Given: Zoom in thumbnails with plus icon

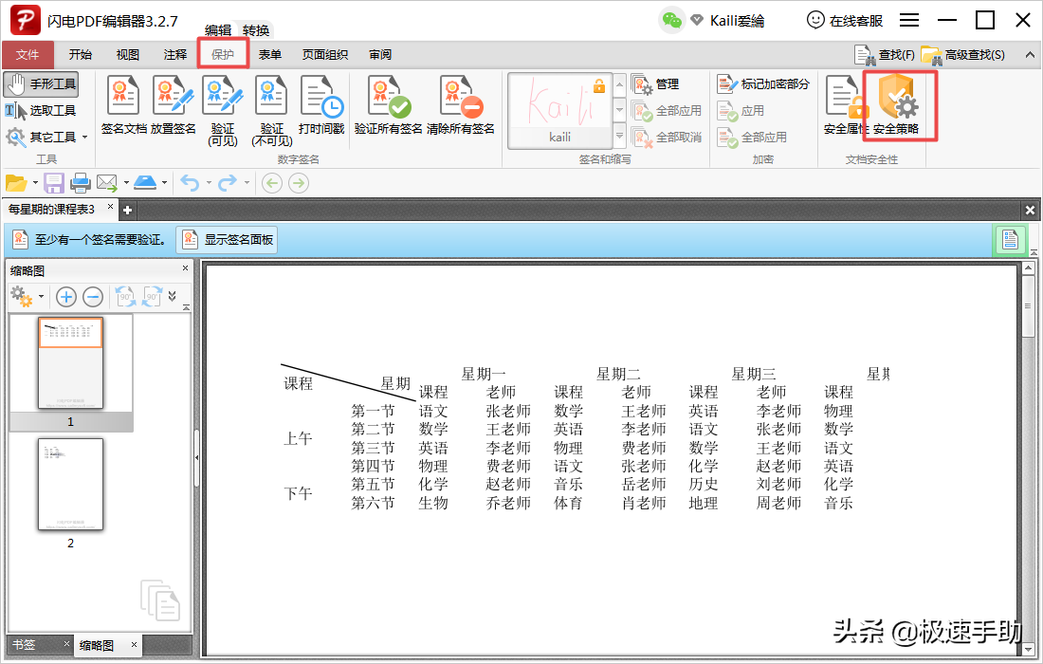Looking at the screenshot, I should (x=65, y=297).
